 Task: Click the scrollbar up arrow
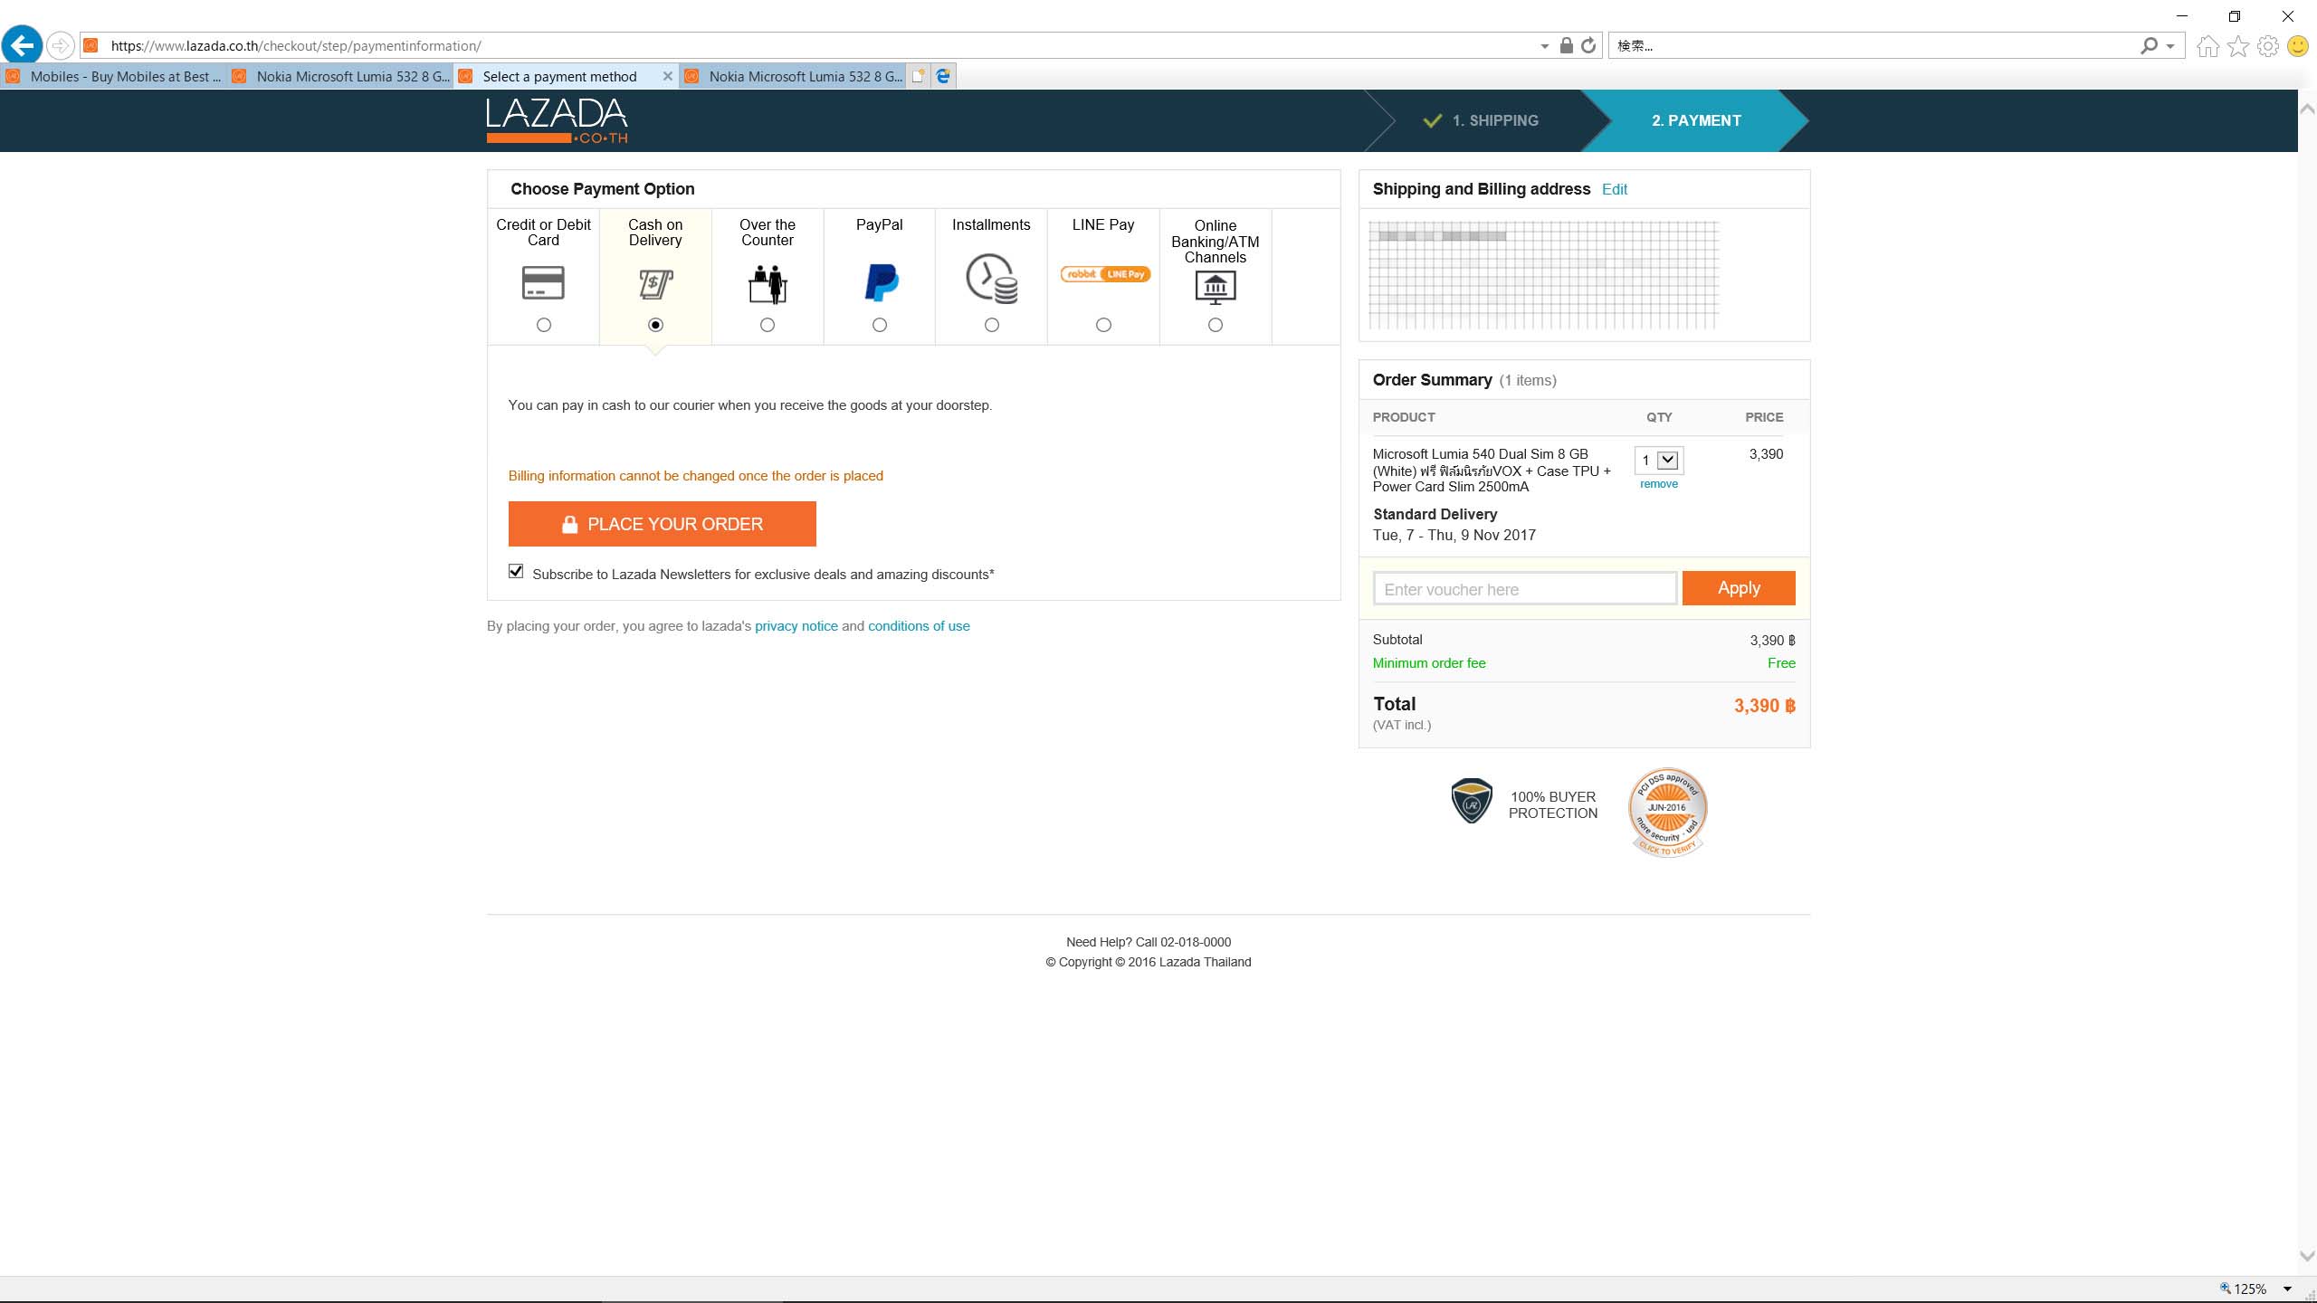(2307, 109)
